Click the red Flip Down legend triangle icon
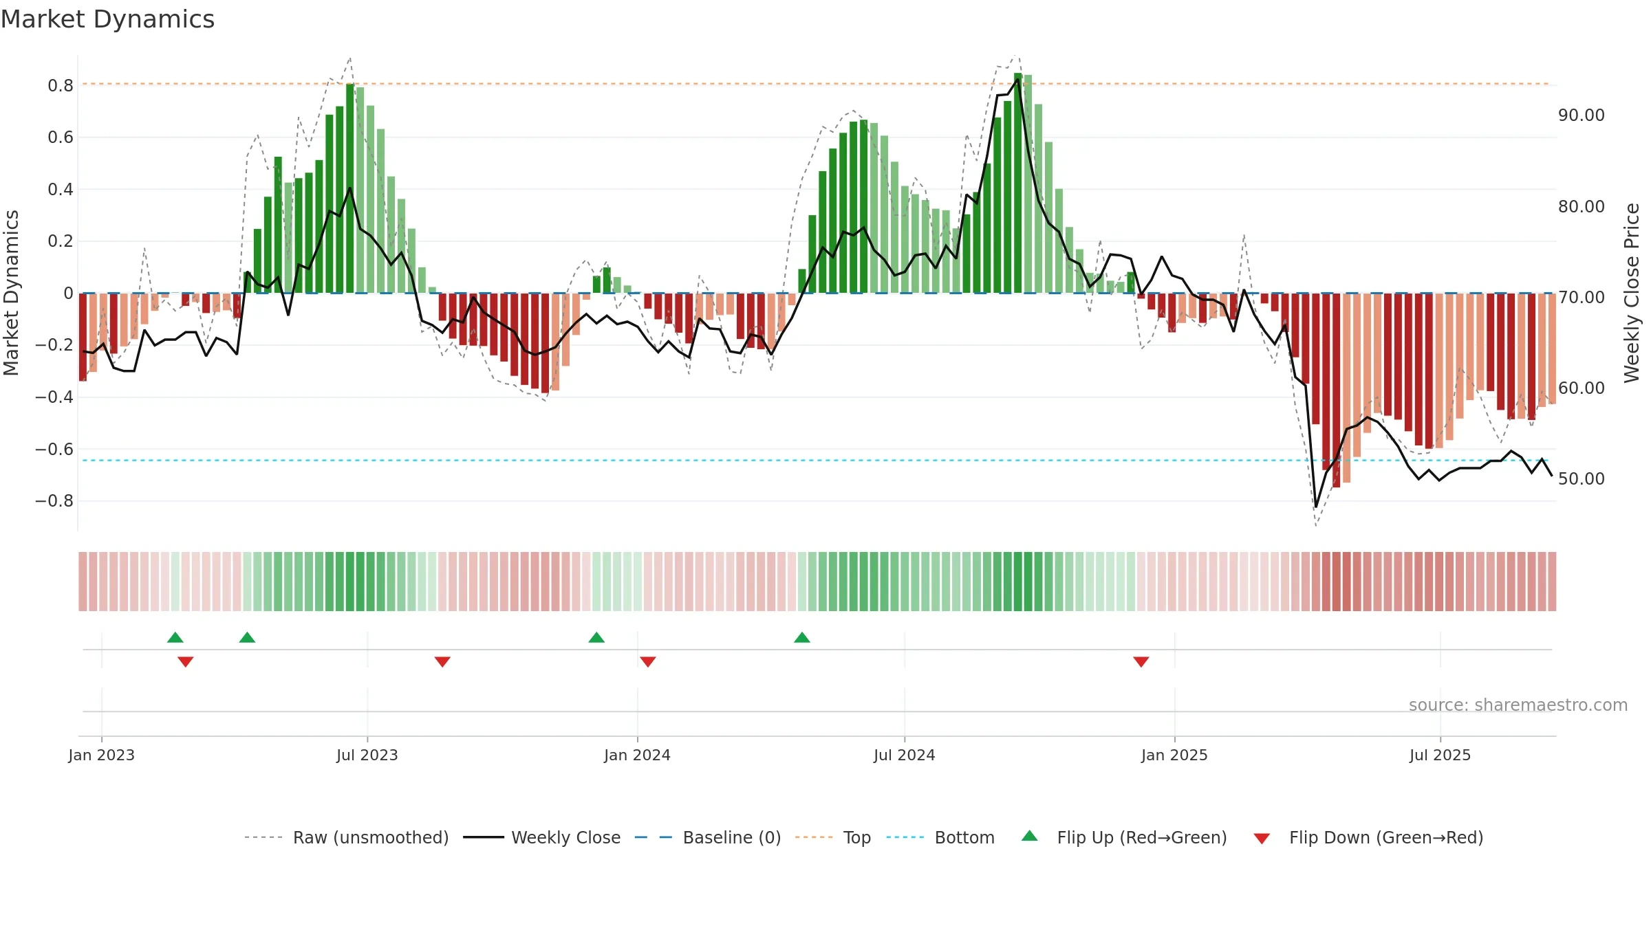Image resolution: width=1651 pixels, height=928 pixels. coord(1262,839)
